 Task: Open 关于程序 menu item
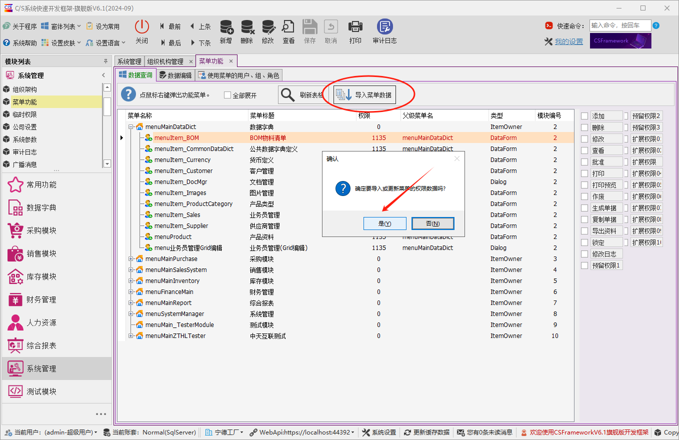coord(20,26)
